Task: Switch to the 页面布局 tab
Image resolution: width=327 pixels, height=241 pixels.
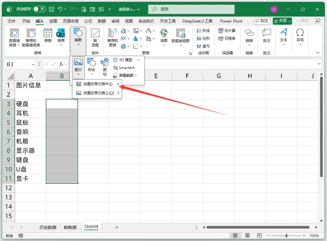Action: point(71,21)
